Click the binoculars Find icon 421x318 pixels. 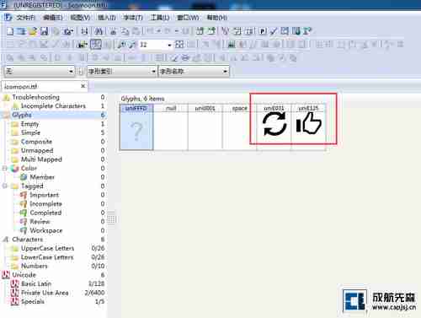coord(99,31)
